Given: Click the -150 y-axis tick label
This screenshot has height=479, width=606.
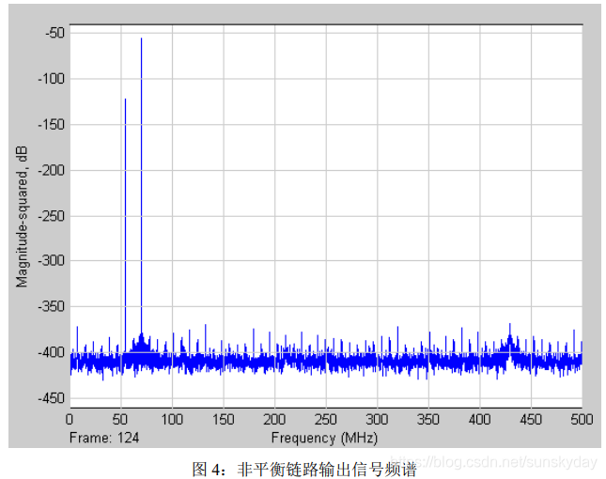Looking at the screenshot, I should [51, 124].
